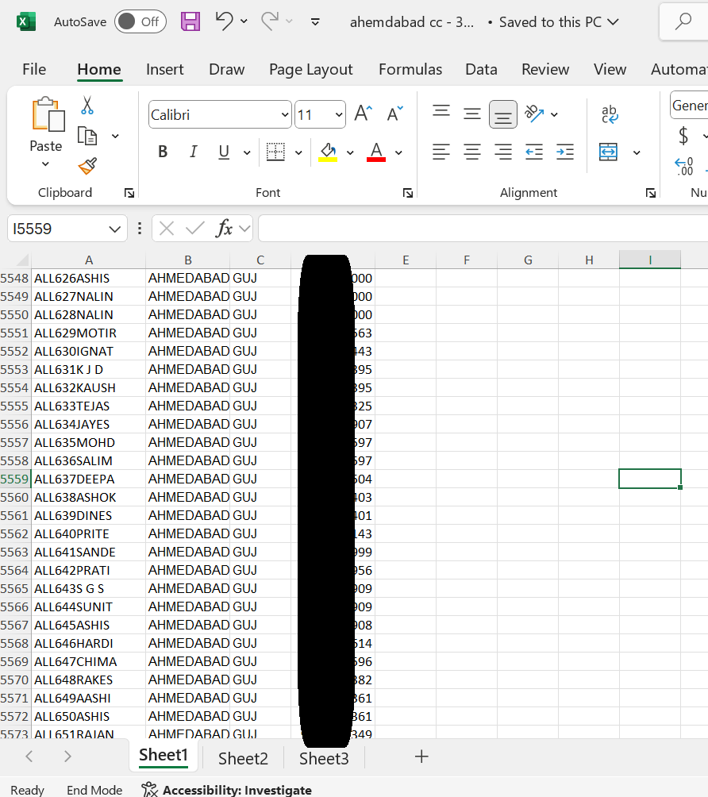The image size is (708, 797).
Task: Click the Save icon in title bar
Action: coord(190,22)
